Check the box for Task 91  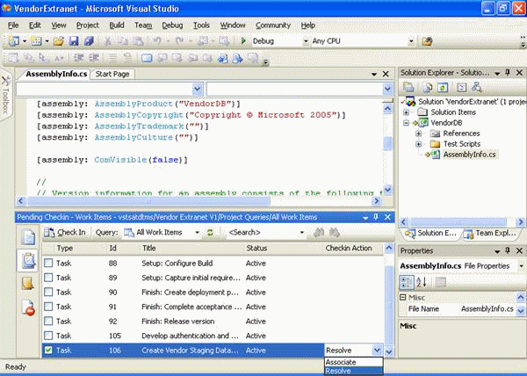point(48,307)
